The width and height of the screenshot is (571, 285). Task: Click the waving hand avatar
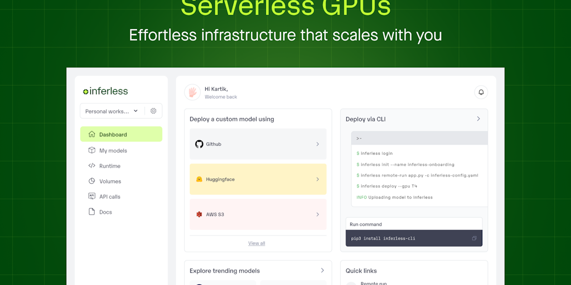tap(192, 92)
